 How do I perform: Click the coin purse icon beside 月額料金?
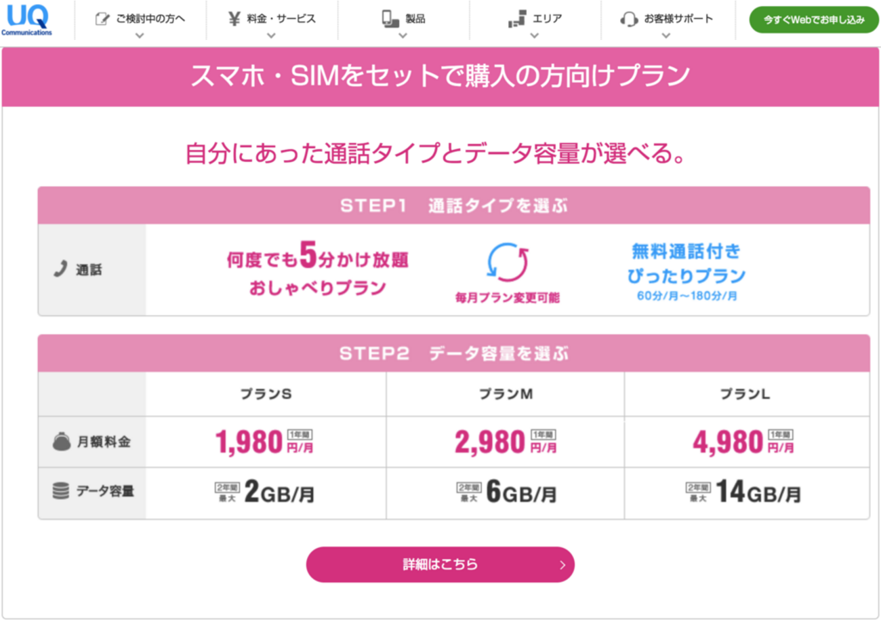(x=62, y=442)
